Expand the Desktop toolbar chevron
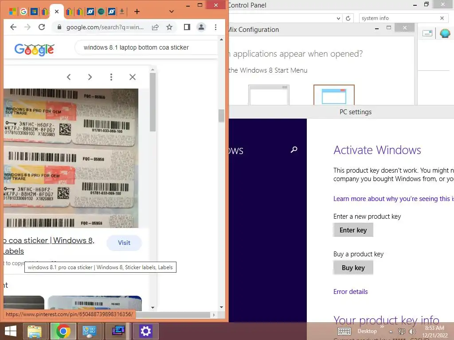454x340 pixels. click(x=382, y=327)
